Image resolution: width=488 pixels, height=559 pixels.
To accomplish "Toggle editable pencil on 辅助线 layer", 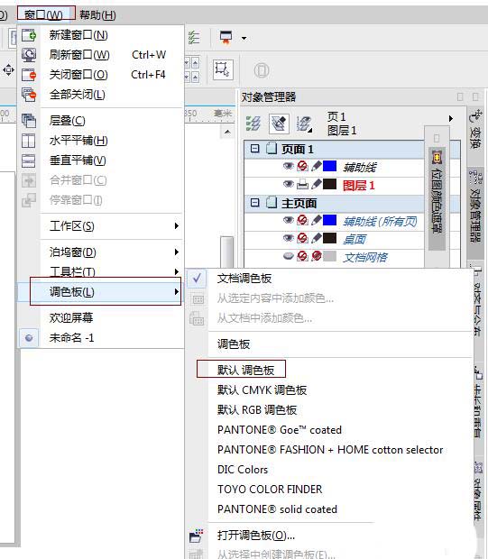I will click(x=316, y=166).
